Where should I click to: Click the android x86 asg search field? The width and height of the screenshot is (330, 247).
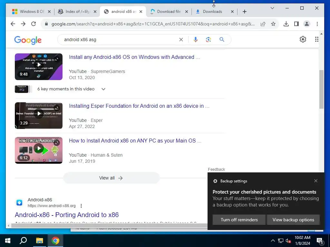pos(120,40)
